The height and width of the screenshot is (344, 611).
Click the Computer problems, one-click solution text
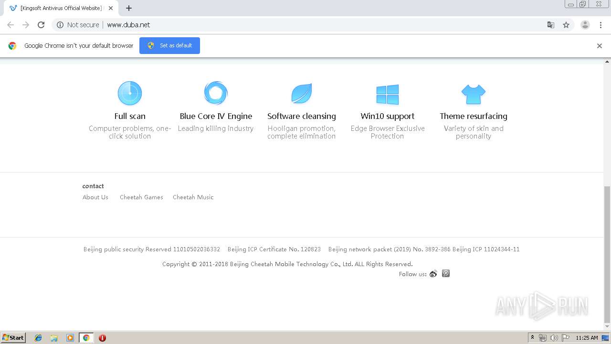[130, 132]
